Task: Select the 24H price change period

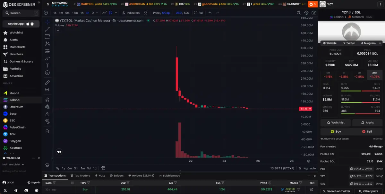Action: click(374, 75)
